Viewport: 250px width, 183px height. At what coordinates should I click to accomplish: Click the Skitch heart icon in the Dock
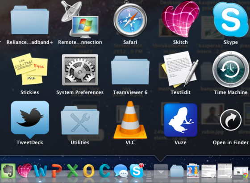pyautogui.click(x=25, y=171)
